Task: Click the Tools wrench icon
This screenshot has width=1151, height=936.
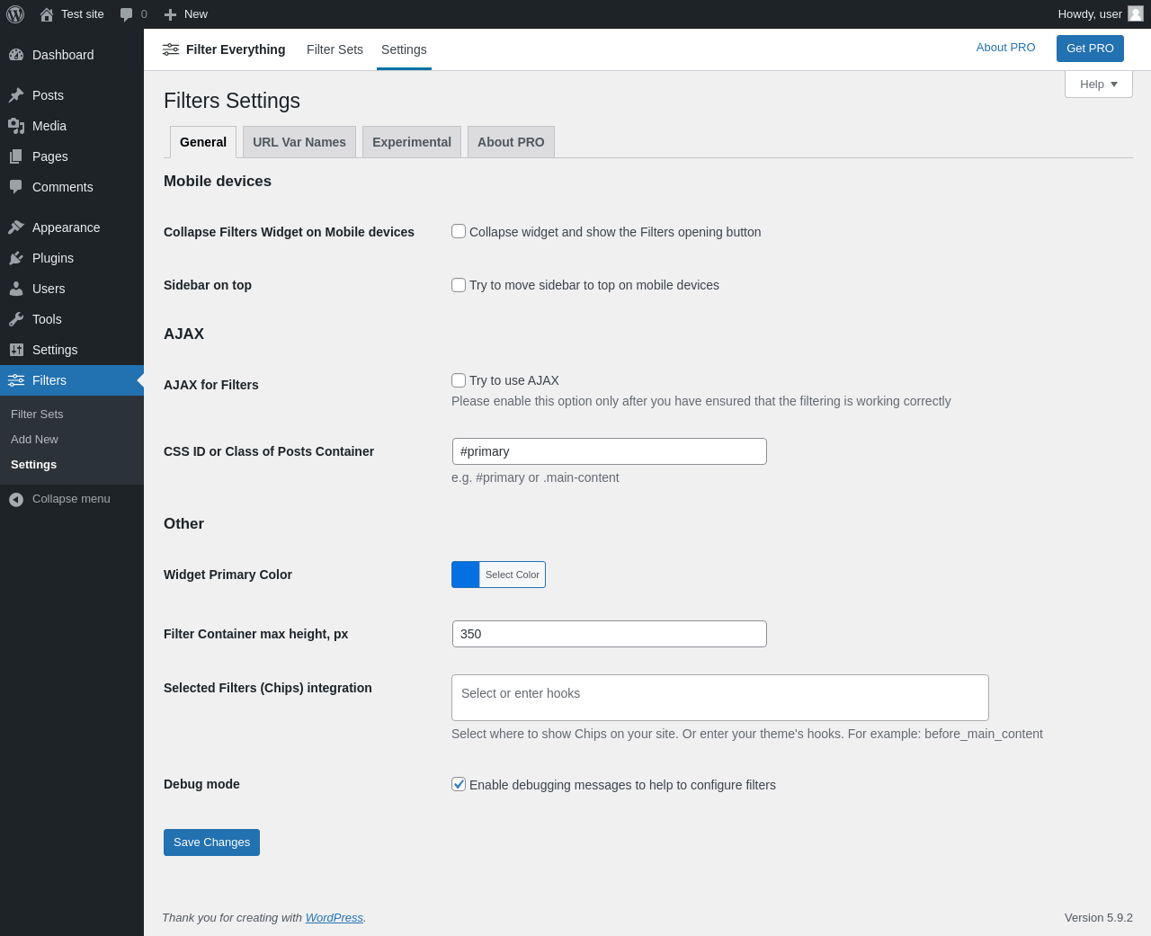Action: point(16,319)
